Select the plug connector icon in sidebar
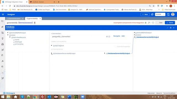Viewport: 177px width, 99px height. click(2, 38)
